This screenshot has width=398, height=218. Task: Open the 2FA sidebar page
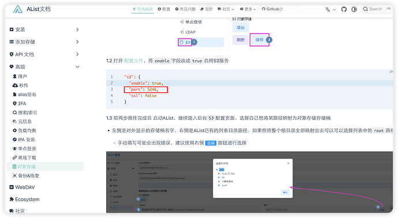(x=19, y=104)
